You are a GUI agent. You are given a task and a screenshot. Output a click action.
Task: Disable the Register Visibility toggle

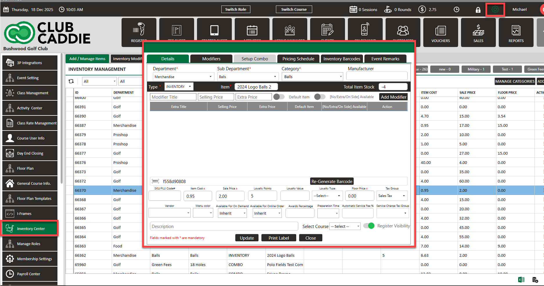pyautogui.click(x=369, y=226)
